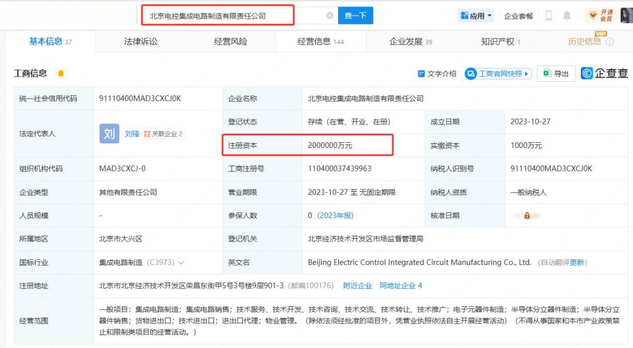
Task: Select registration authority 北京经济技术开发区市场监督管理局
Action: pos(366,239)
